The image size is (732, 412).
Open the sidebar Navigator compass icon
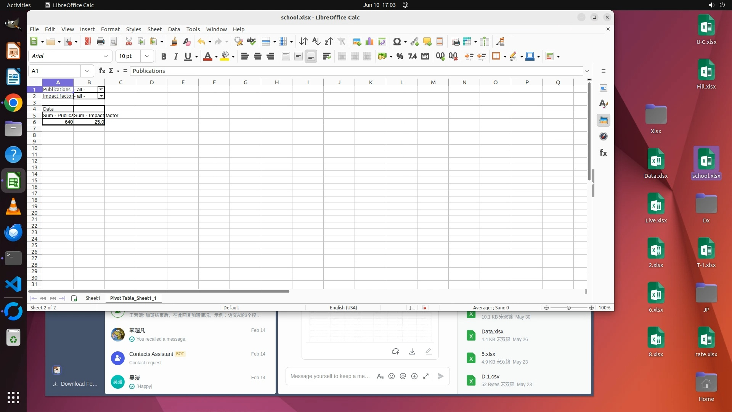click(x=603, y=136)
